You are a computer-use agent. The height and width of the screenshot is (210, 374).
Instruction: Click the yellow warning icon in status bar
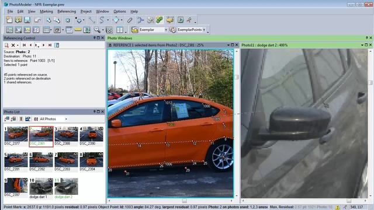[x=338, y=208]
